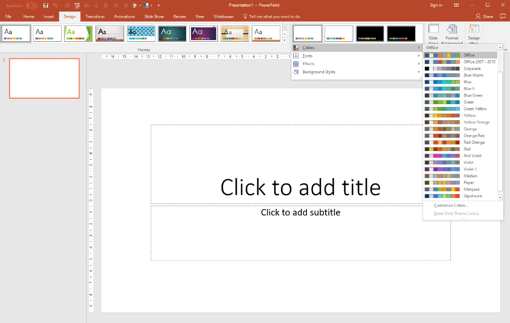Select slide 1 thumbnail in the slide panel
Viewport: 510px width, 323px height.
(44, 78)
